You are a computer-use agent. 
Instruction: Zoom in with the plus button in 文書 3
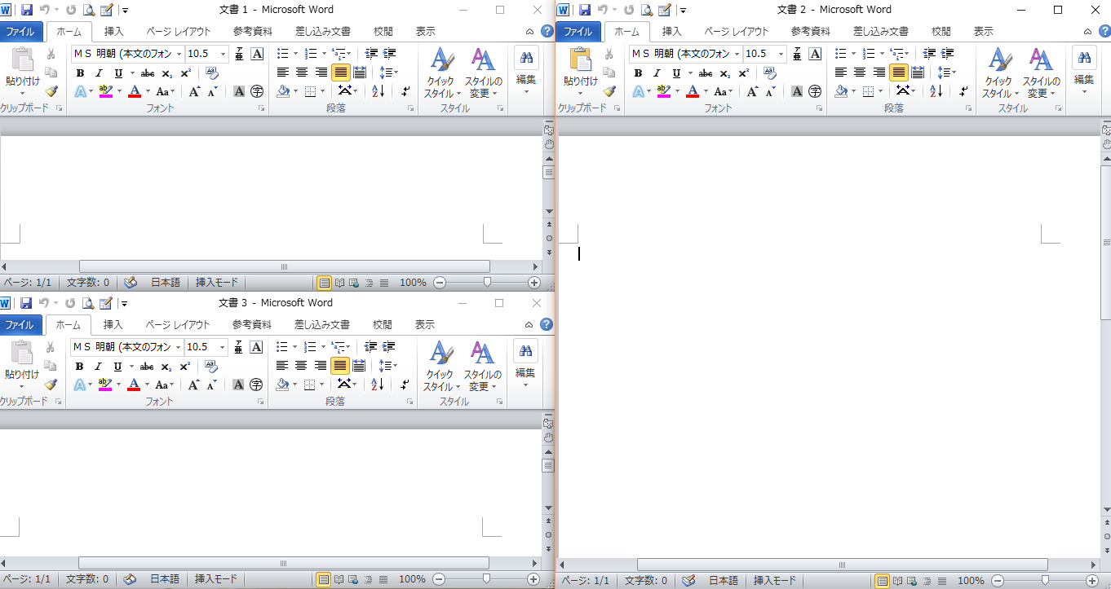(533, 579)
